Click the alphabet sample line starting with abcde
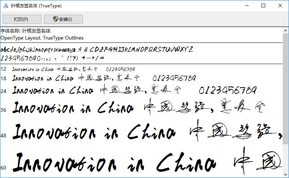The image size is (289, 178). (97, 49)
